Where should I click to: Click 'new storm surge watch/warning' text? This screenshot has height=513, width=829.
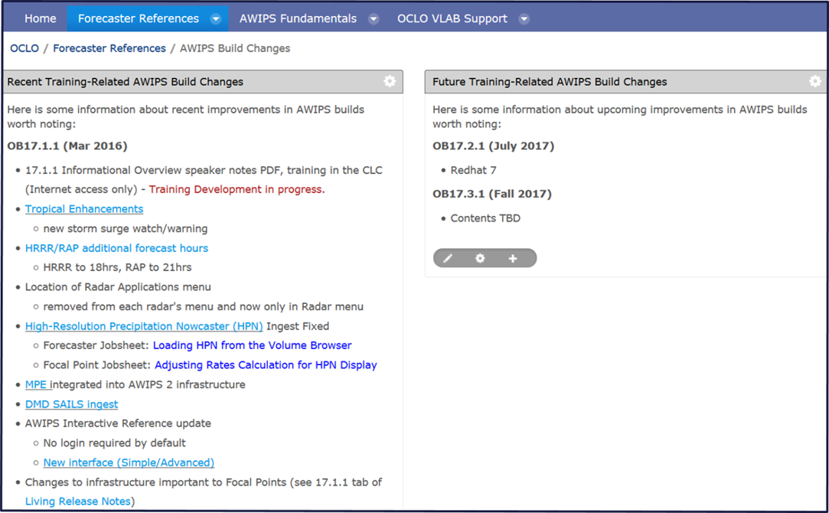pyautogui.click(x=126, y=228)
